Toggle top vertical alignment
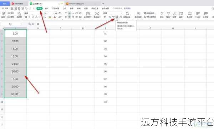The height and width of the screenshot is (129, 214). 66,13
